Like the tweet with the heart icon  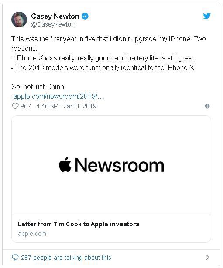[x=15, y=106]
